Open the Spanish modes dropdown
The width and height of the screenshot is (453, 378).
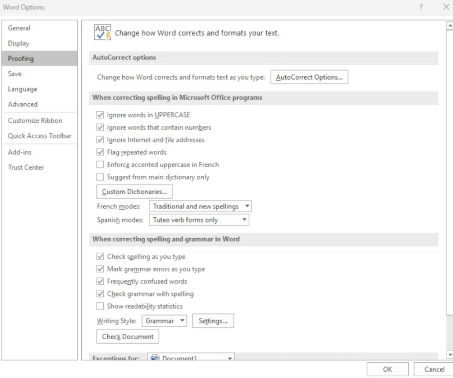tap(199, 220)
